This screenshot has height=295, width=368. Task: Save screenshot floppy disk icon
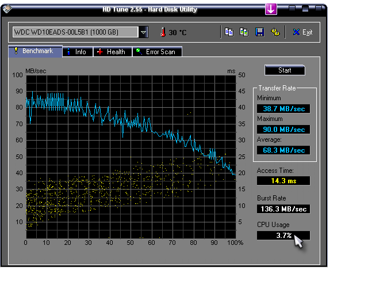click(259, 32)
